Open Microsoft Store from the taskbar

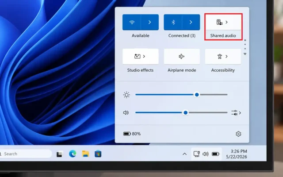98,154
